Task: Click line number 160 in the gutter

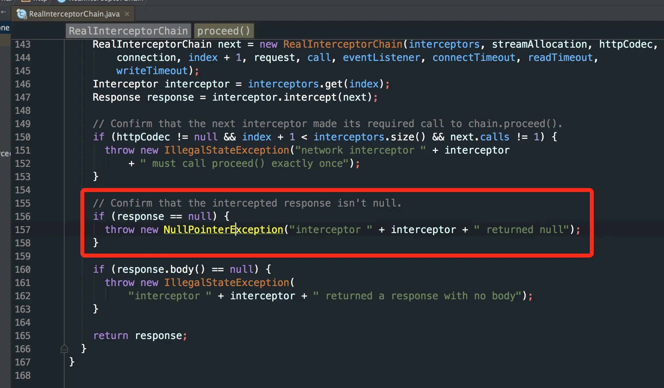Action: coord(23,269)
